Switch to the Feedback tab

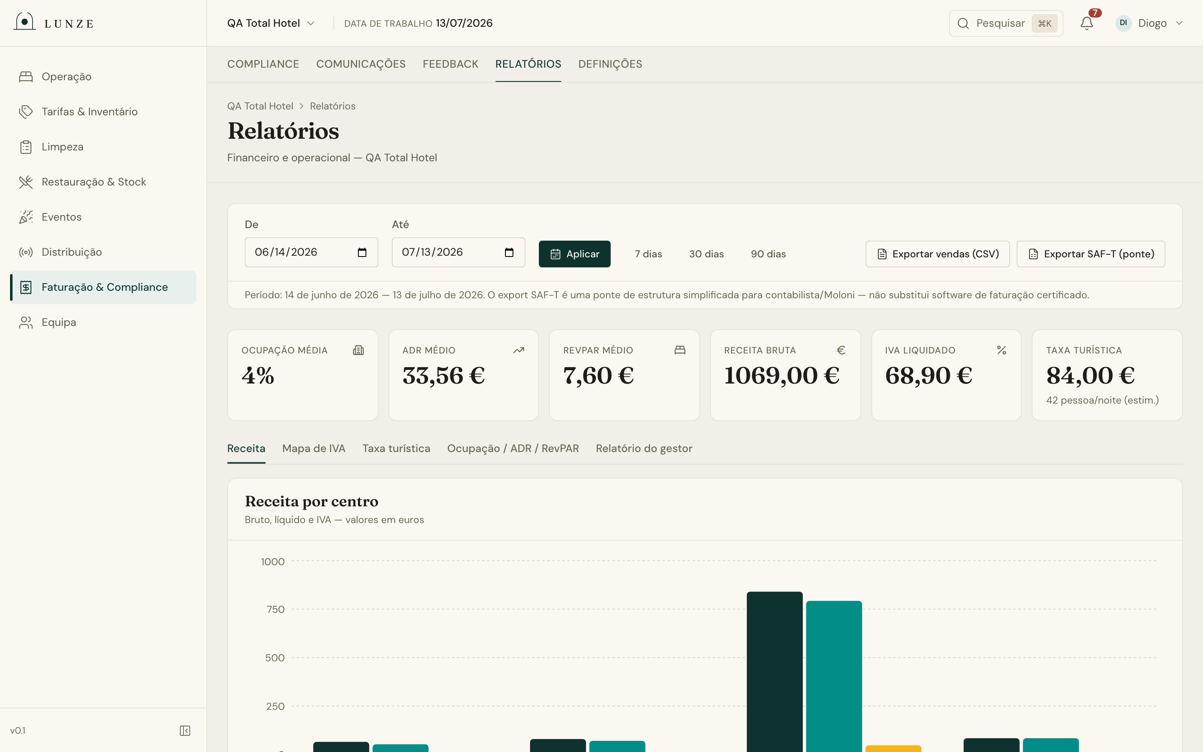(x=450, y=64)
